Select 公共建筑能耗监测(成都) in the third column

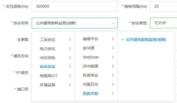tap(146, 39)
